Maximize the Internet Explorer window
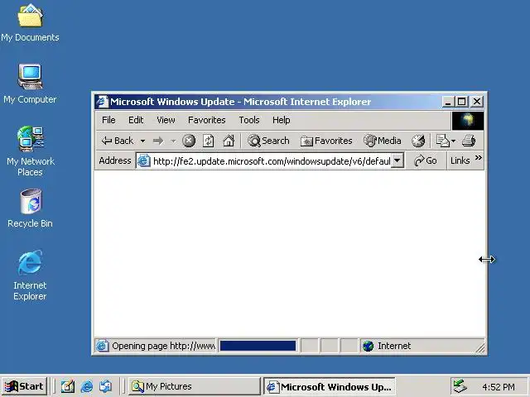Viewport: 530px width, 397px height. (x=461, y=102)
